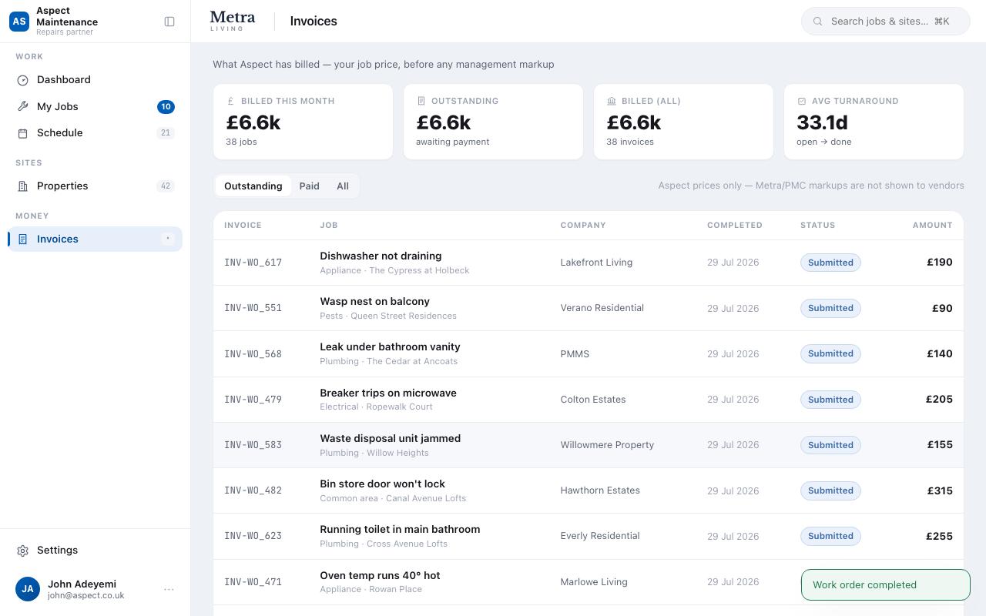Open invoice INV-WO_479
986x616 pixels.
coord(253,400)
